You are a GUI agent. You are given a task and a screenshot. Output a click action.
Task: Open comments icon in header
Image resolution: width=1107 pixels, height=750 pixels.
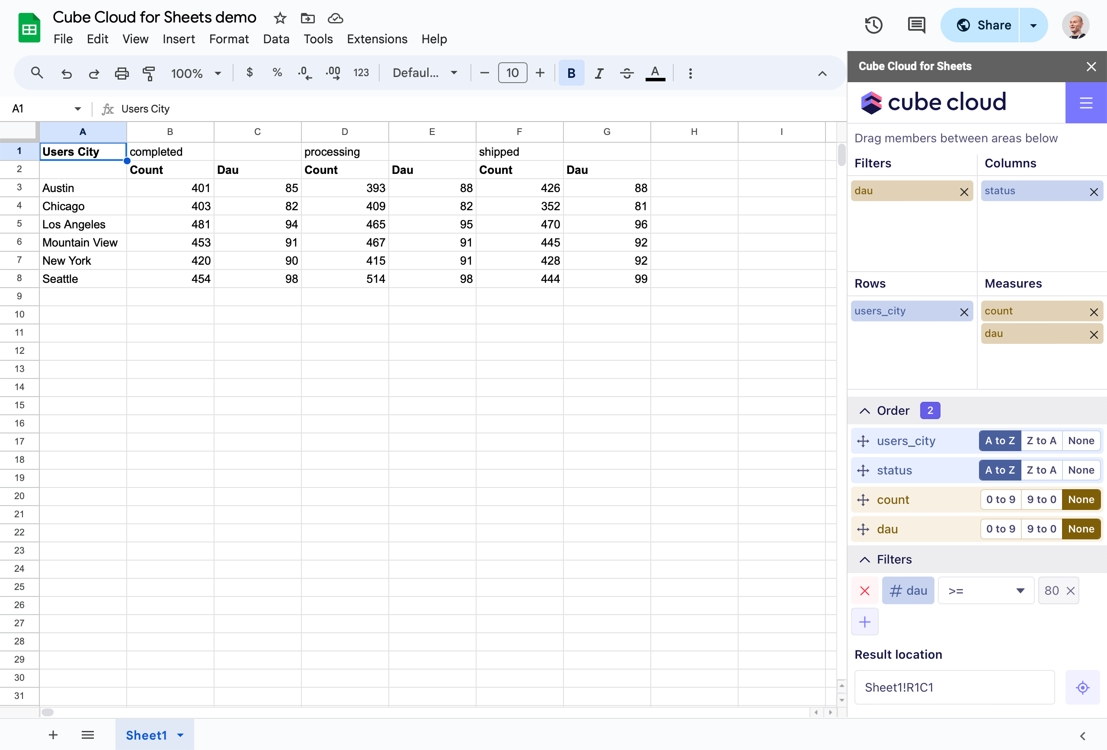916,25
